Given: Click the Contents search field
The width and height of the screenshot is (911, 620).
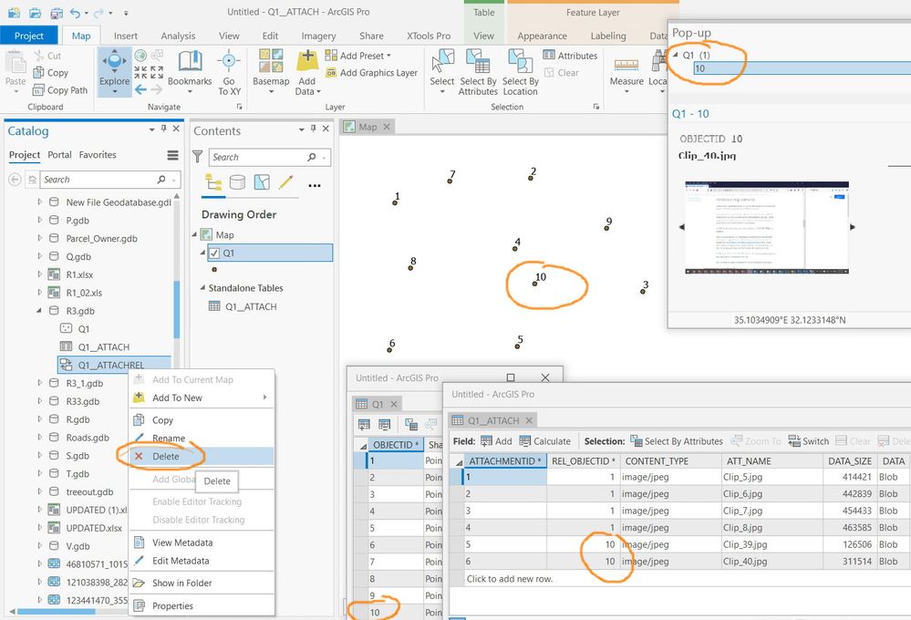Looking at the screenshot, I should coord(258,157).
